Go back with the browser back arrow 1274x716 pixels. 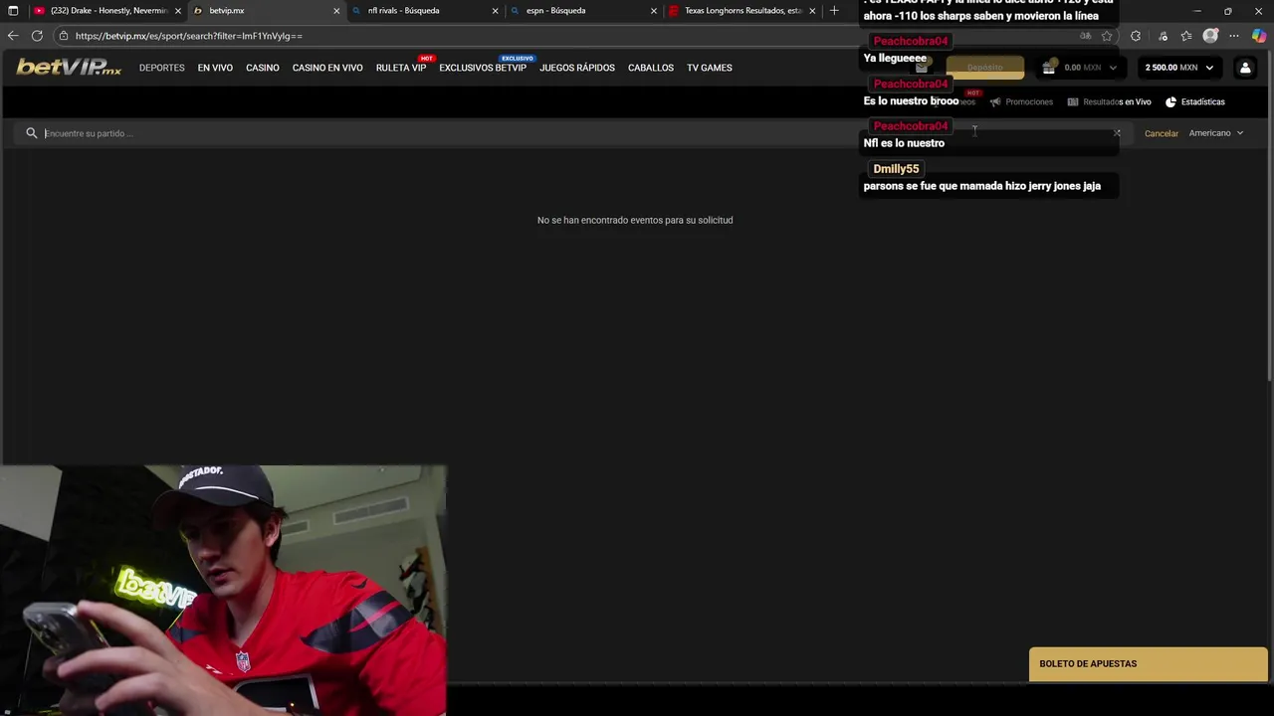coord(13,36)
